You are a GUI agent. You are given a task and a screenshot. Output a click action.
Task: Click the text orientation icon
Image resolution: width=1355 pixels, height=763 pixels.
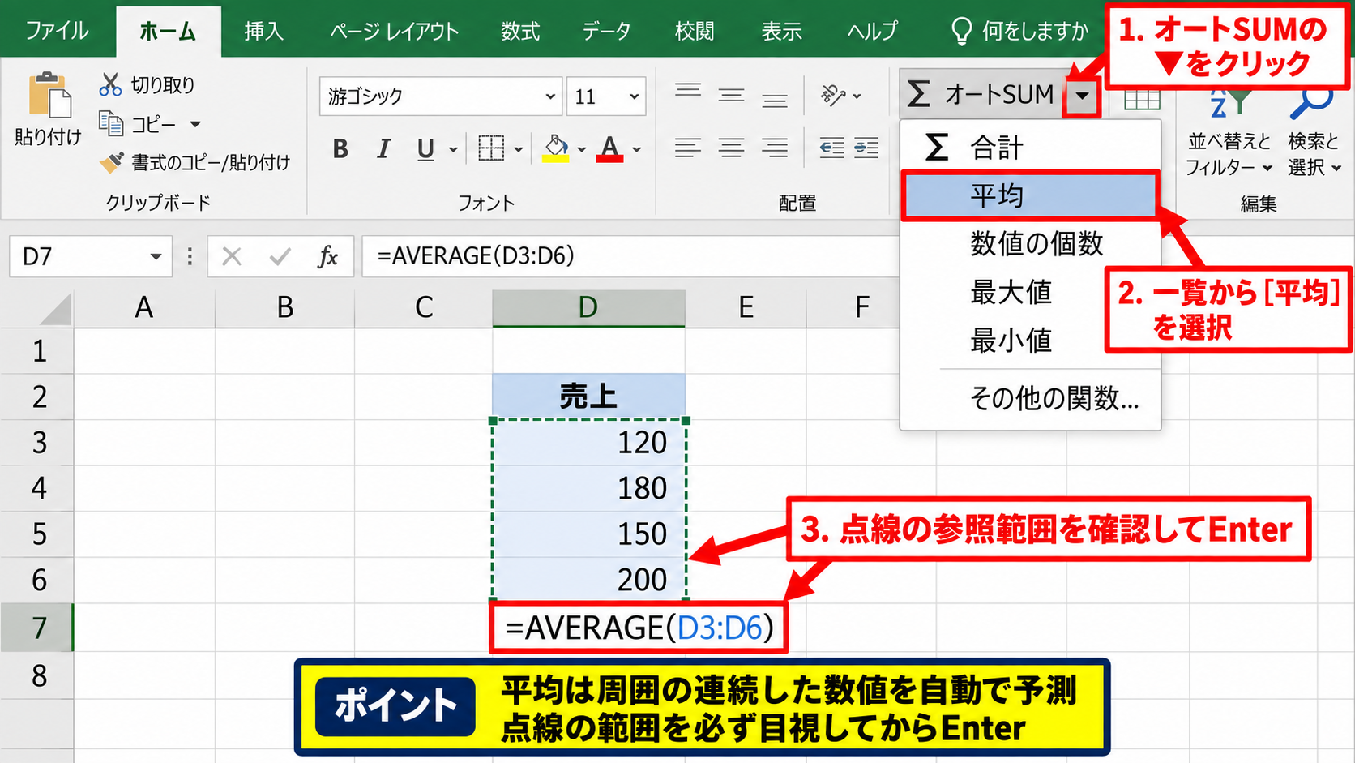tap(833, 95)
